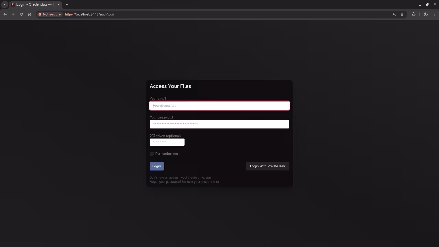The width and height of the screenshot is (439, 247).
Task: Open the browser home page
Action: coord(30,14)
